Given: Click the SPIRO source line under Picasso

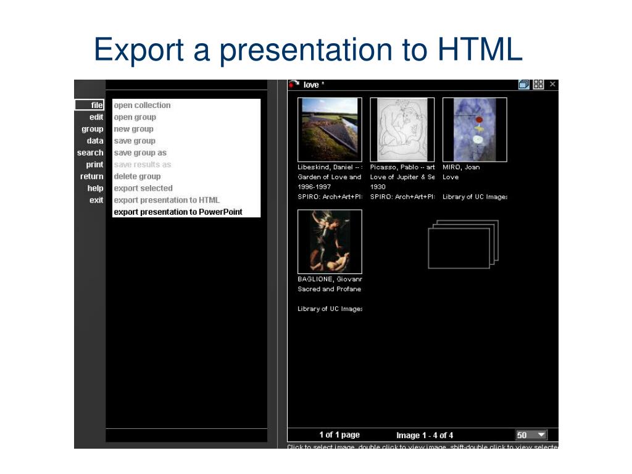Looking at the screenshot, I should [x=402, y=197].
